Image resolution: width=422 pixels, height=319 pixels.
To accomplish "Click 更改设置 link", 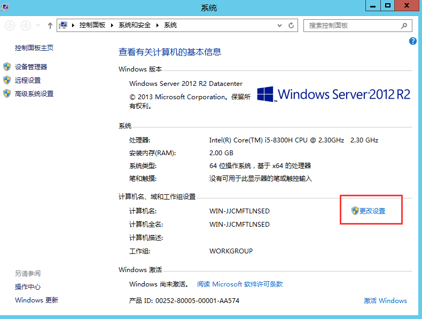I will pos(372,211).
